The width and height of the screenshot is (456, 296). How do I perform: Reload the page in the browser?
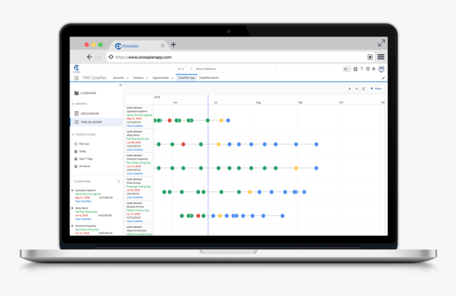pyautogui.click(x=111, y=57)
